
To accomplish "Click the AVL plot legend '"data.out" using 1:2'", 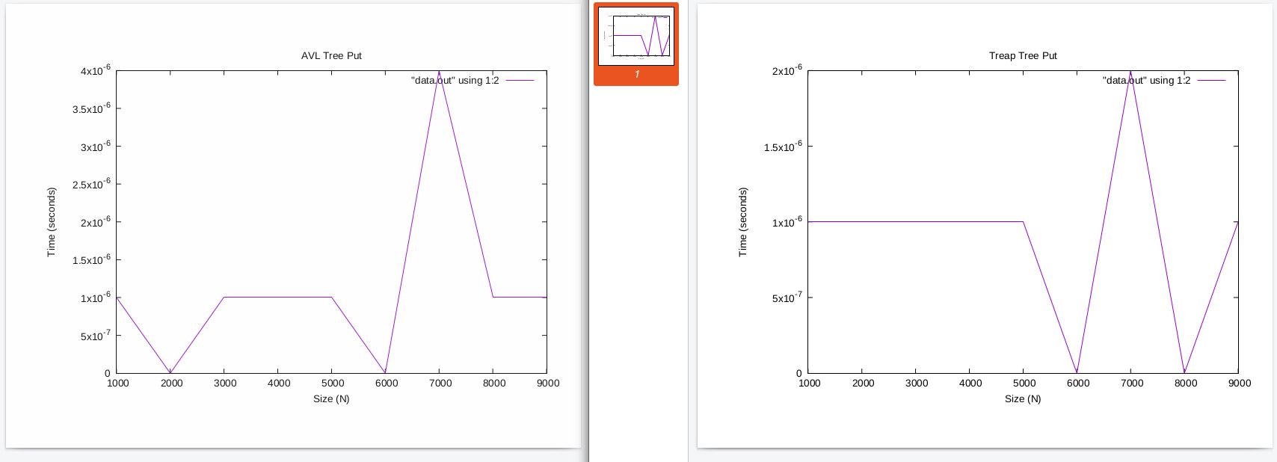I will pyautogui.click(x=455, y=80).
